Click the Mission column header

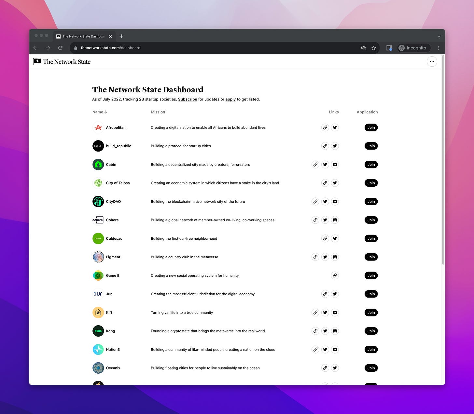click(158, 112)
